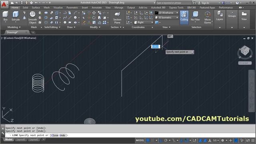This screenshot has height=144, width=256.
Task: Toggle polar tracking in status bar
Action: (x=166, y=140)
